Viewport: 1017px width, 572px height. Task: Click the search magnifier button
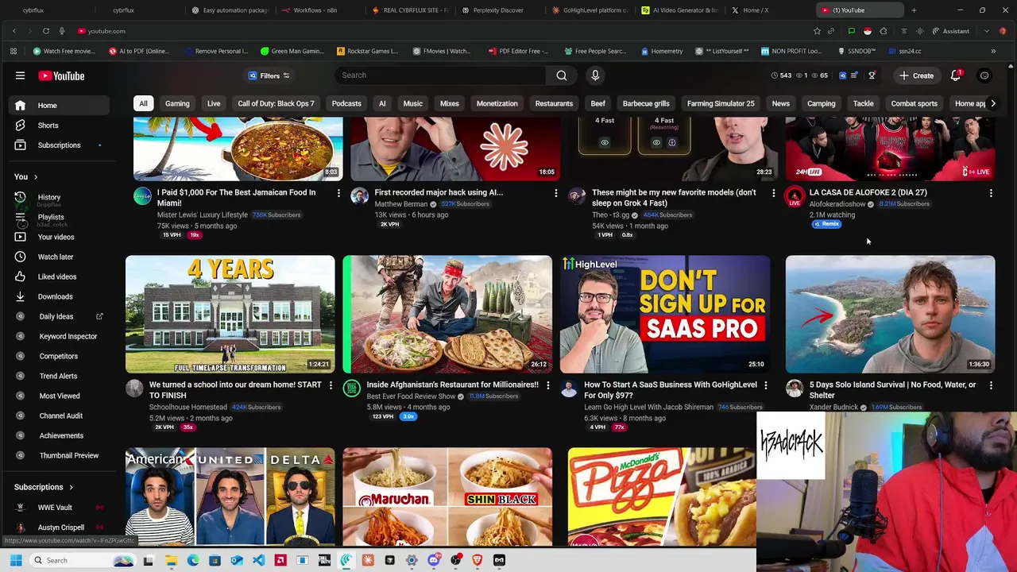coord(562,75)
